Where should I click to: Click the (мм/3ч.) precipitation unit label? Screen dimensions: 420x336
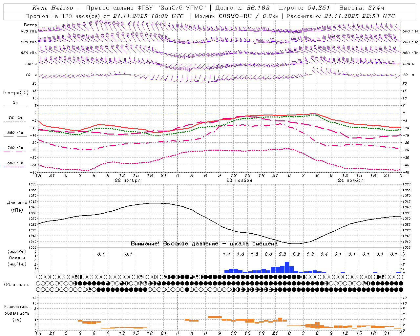[17, 252]
